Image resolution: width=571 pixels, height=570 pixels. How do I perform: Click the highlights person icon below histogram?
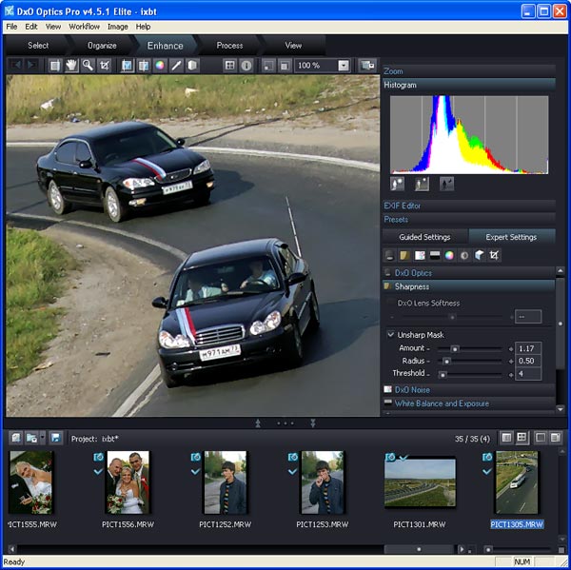tap(397, 184)
